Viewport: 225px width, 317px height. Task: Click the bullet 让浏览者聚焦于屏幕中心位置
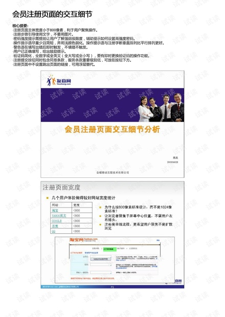tap(139, 218)
